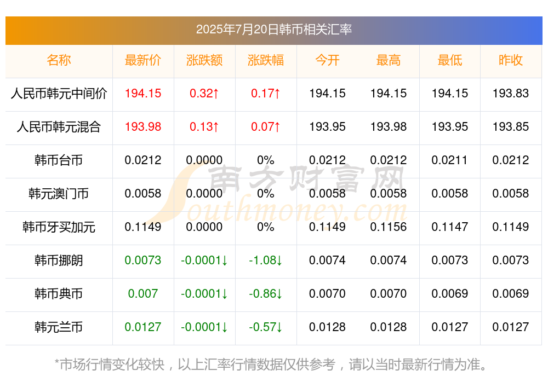548x382 pixels.
Task: Click the green latest price 0.0073
Action: (143, 261)
